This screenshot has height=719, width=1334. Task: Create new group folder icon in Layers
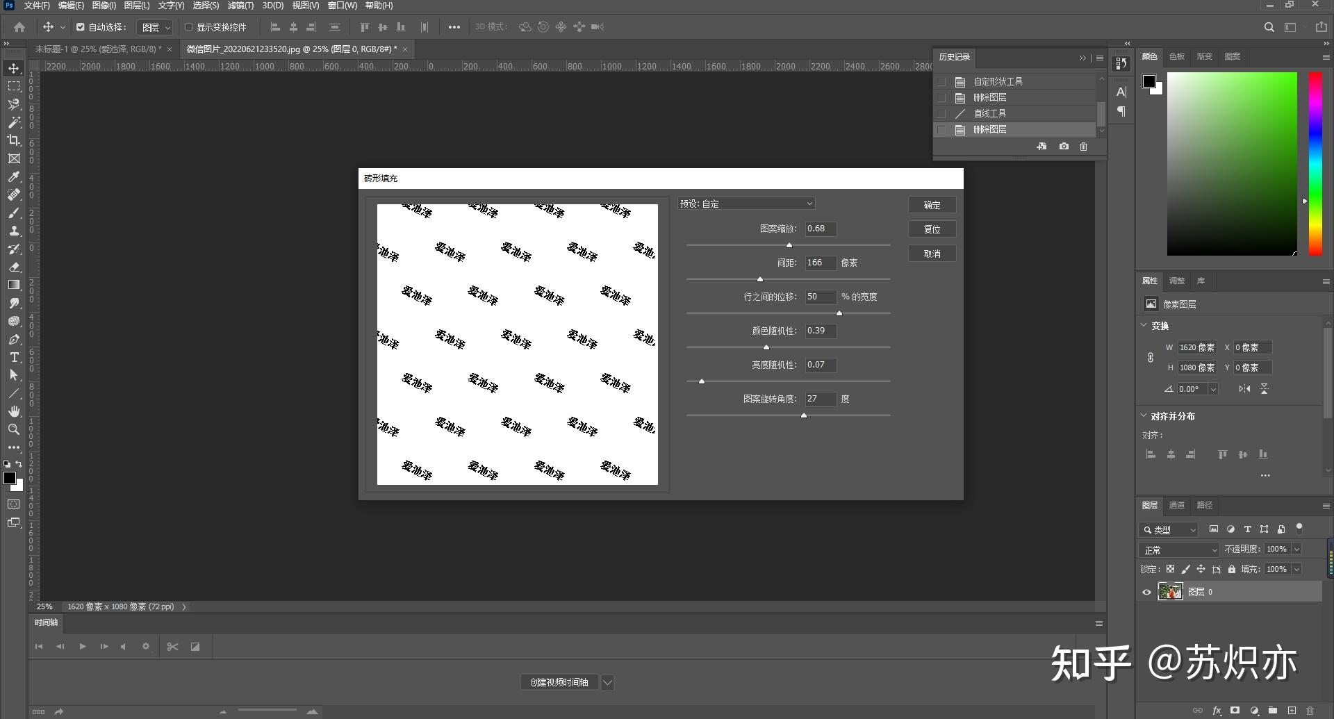tap(1273, 711)
